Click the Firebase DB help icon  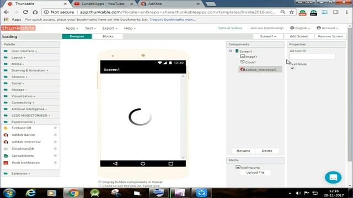tap(55, 128)
